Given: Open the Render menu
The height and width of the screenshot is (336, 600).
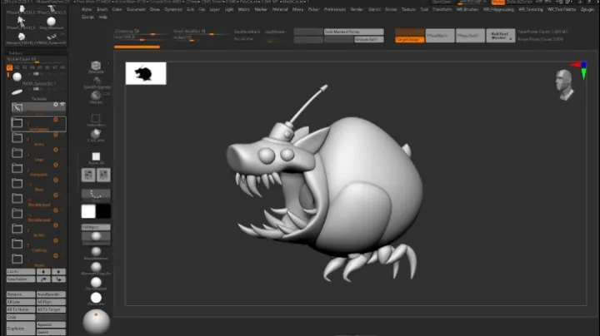Looking at the screenshot, I should [357, 9].
